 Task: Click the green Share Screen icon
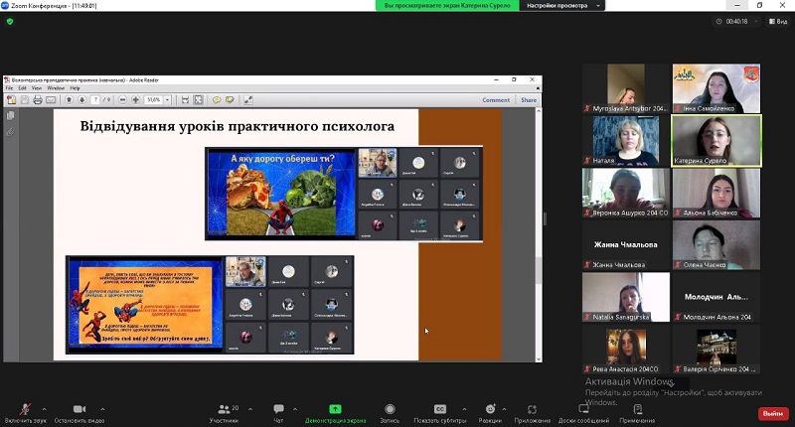(335, 409)
